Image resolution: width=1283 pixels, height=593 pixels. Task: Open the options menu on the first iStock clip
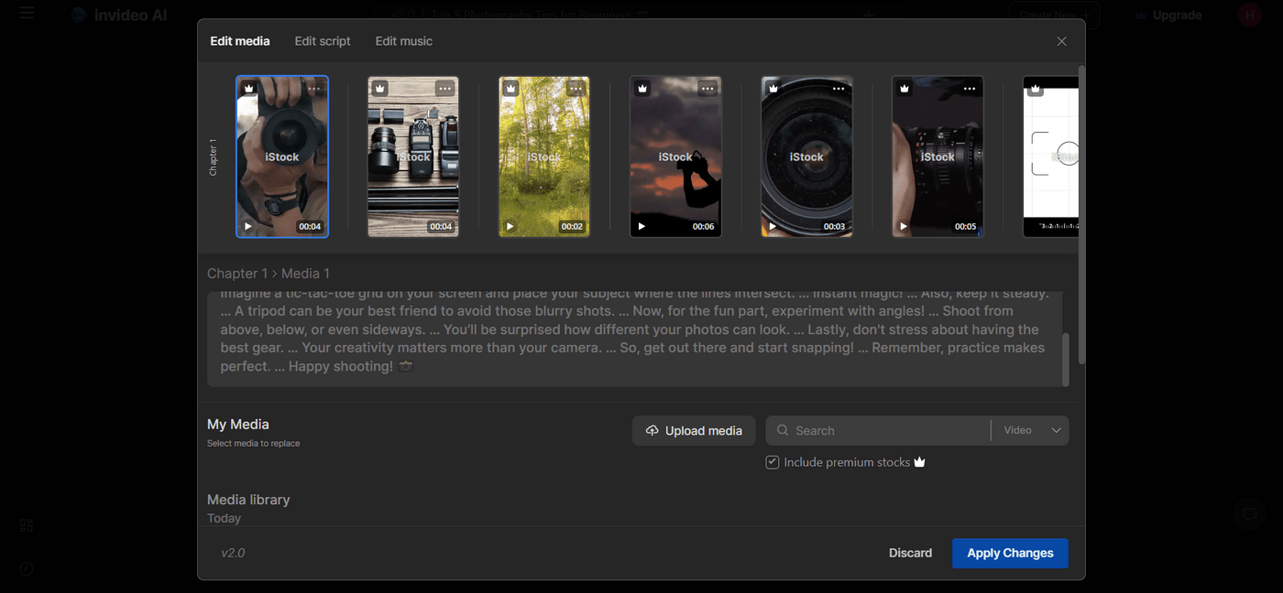pyautogui.click(x=314, y=88)
